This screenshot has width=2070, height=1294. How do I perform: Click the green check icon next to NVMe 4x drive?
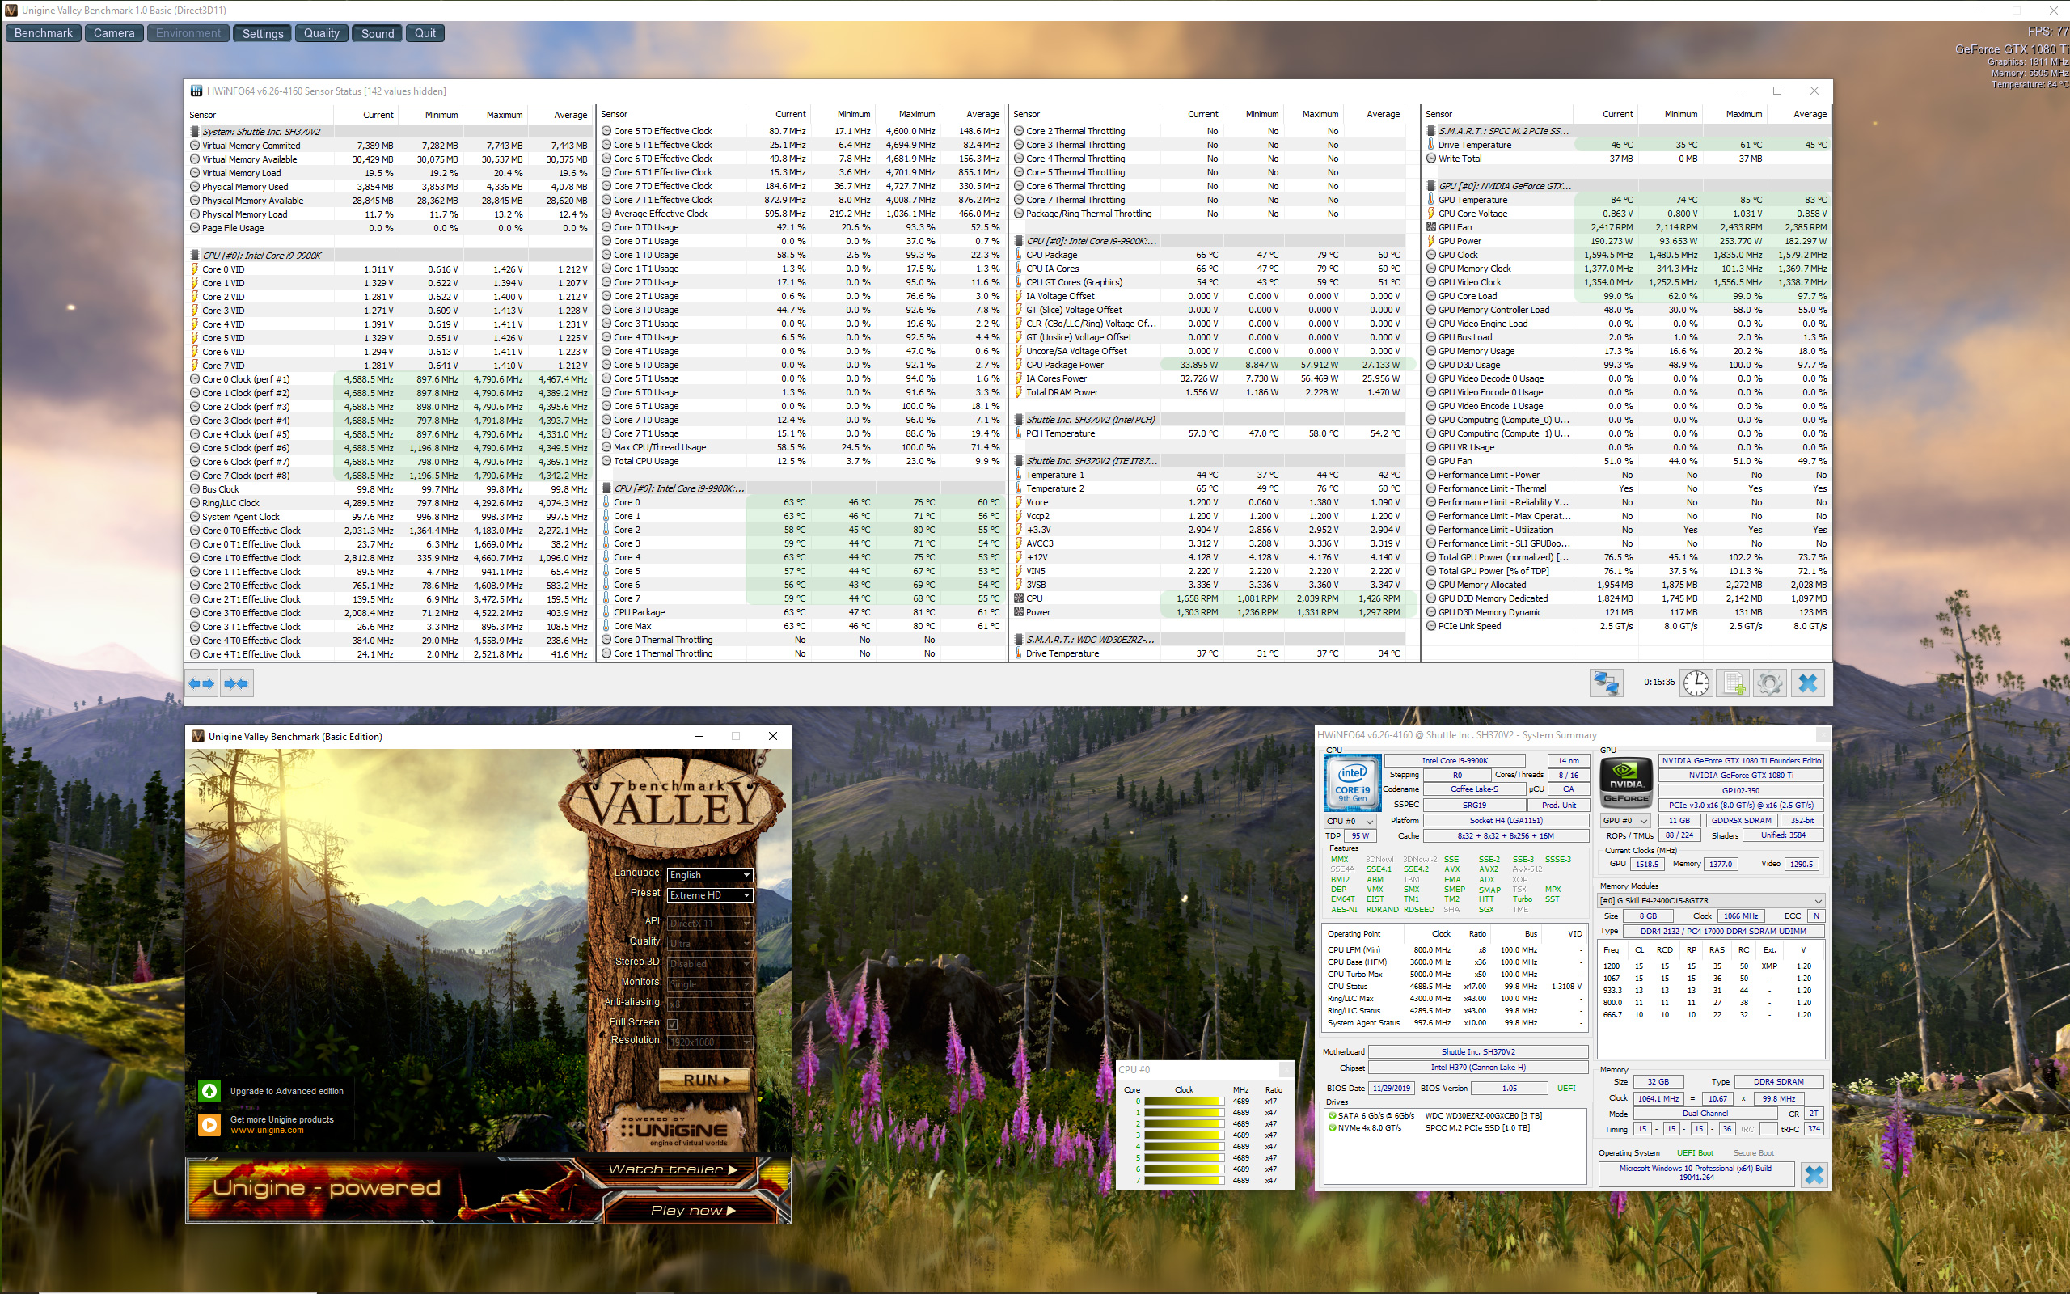pyautogui.click(x=1332, y=1128)
